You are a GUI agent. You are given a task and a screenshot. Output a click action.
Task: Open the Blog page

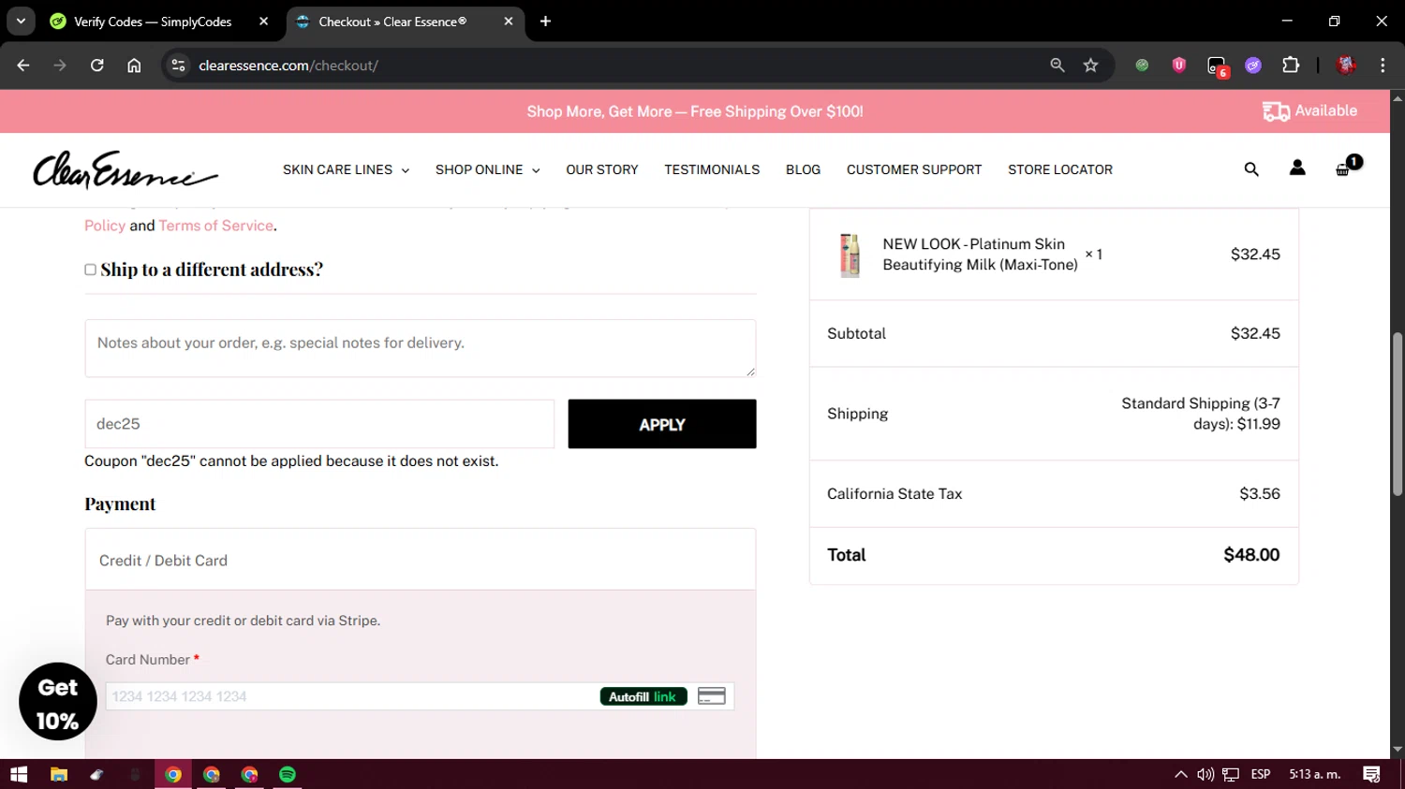pos(803,169)
